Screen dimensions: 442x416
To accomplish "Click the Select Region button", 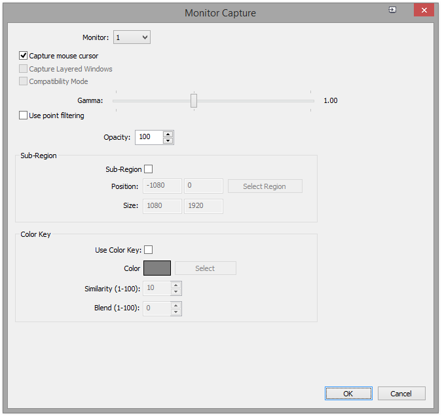I will 265,186.
